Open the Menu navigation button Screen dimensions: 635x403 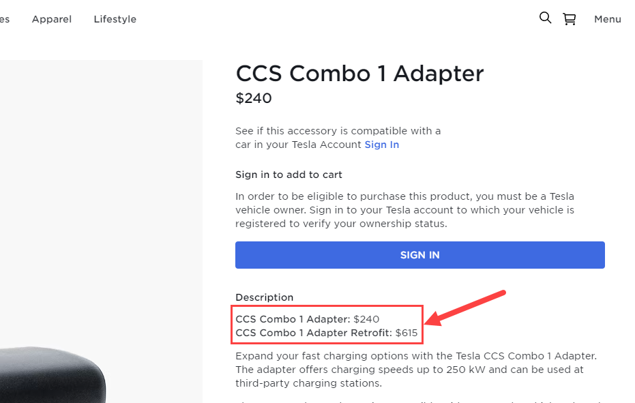[x=607, y=19]
